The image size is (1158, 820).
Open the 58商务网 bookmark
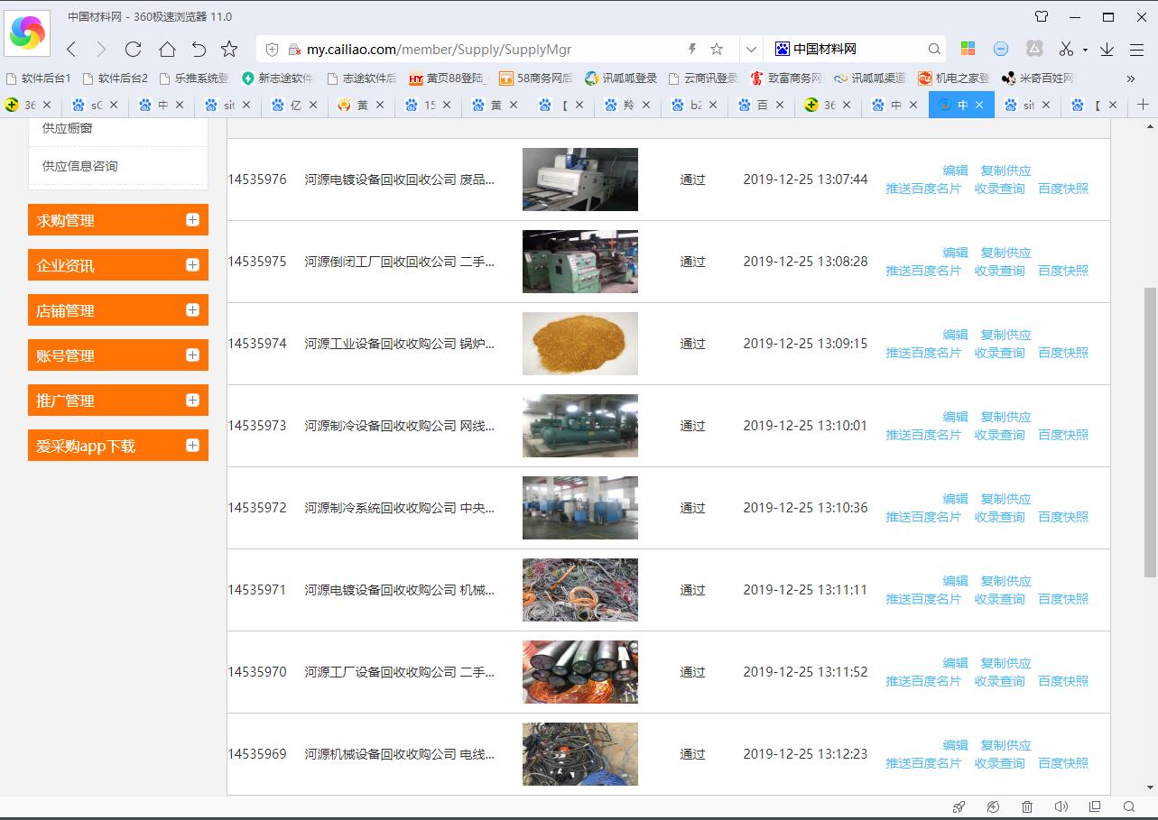pos(535,78)
